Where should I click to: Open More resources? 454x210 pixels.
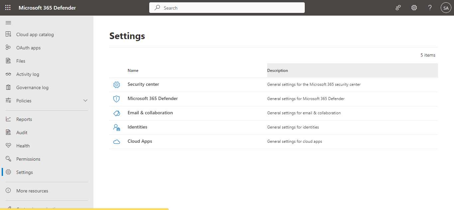32,190
